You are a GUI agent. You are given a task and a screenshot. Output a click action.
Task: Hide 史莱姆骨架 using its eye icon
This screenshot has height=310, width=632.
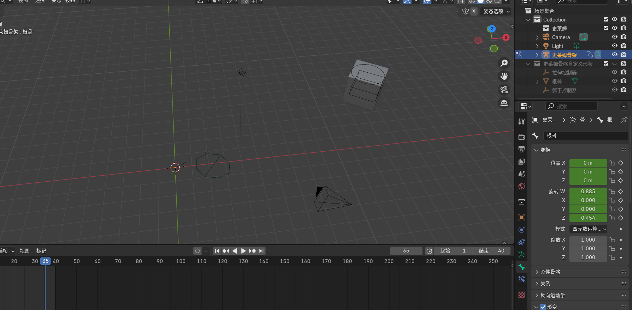point(615,55)
